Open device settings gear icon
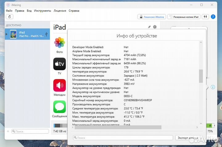Viewport: 222px width, 147px height. click(155, 27)
